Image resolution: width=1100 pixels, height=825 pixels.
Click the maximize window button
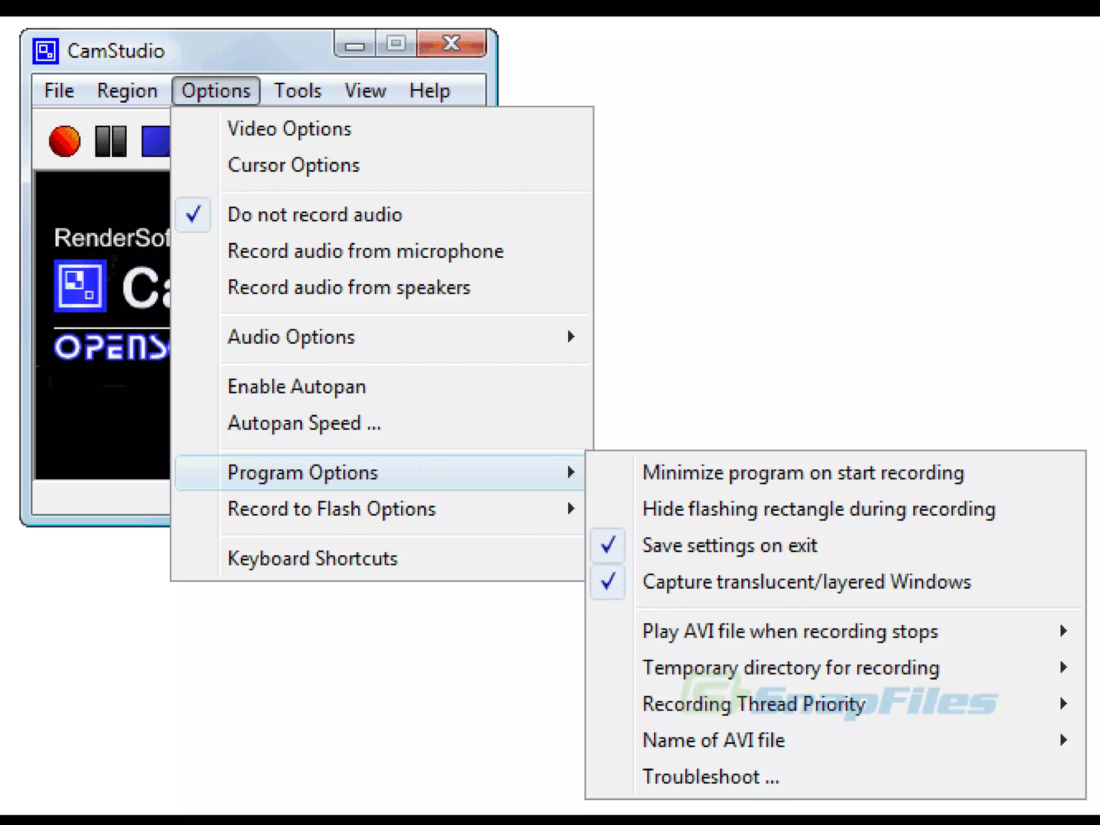pos(396,44)
